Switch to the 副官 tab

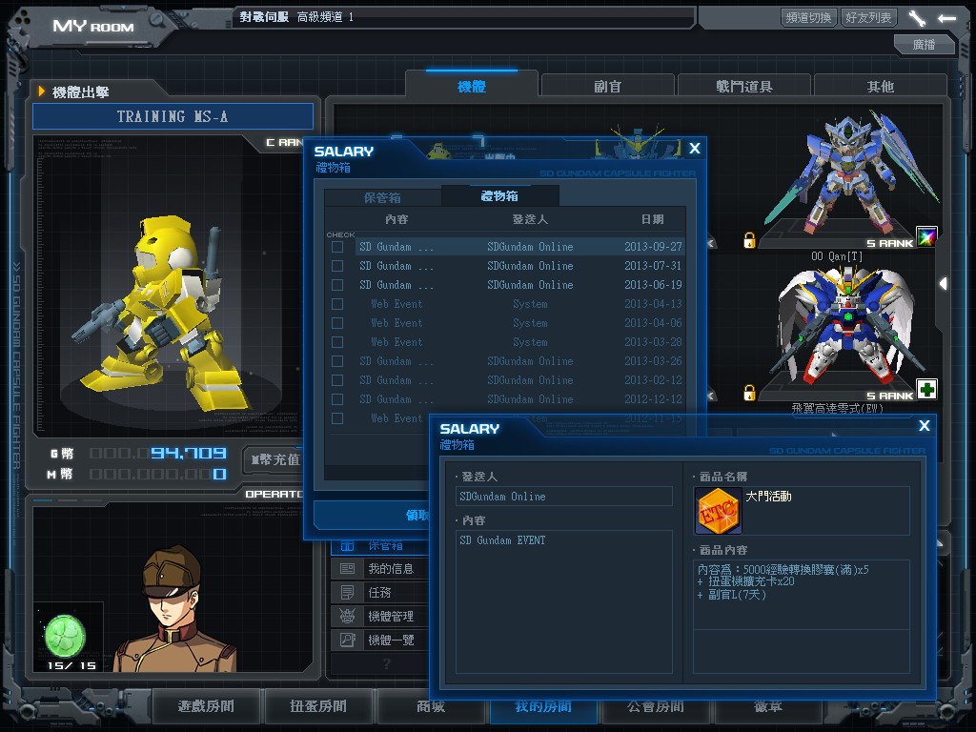[607, 87]
